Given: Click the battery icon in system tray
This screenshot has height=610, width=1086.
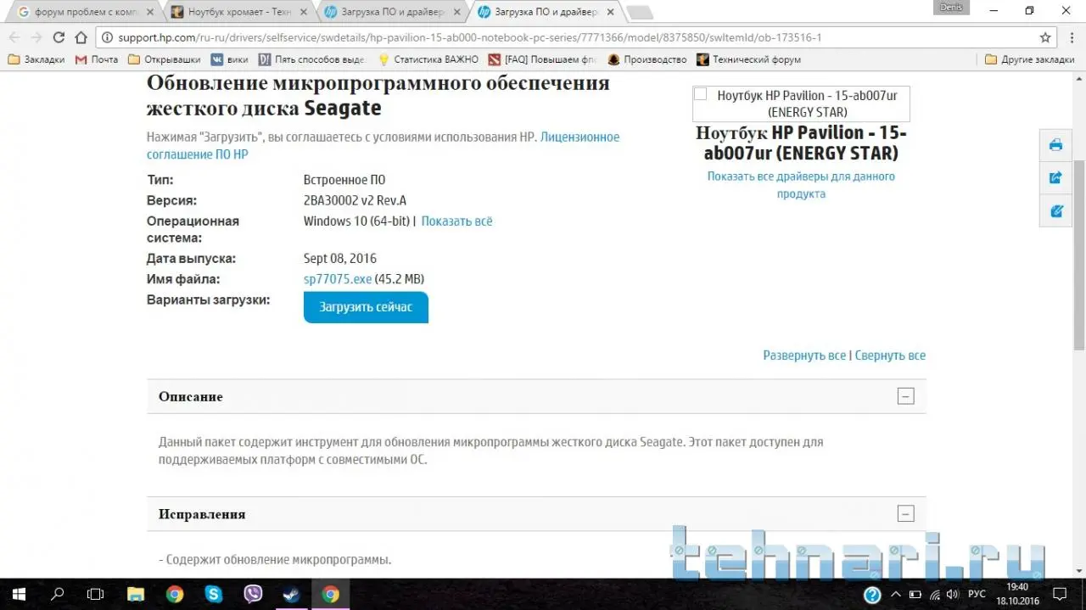Looking at the screenshot, I should [915, 595].
